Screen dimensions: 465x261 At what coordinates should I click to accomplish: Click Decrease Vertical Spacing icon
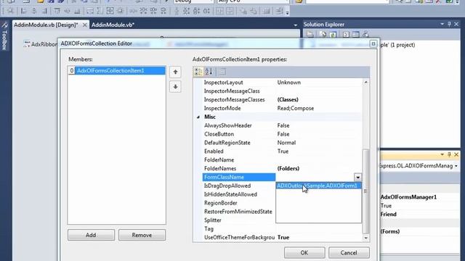coord(196,11)
